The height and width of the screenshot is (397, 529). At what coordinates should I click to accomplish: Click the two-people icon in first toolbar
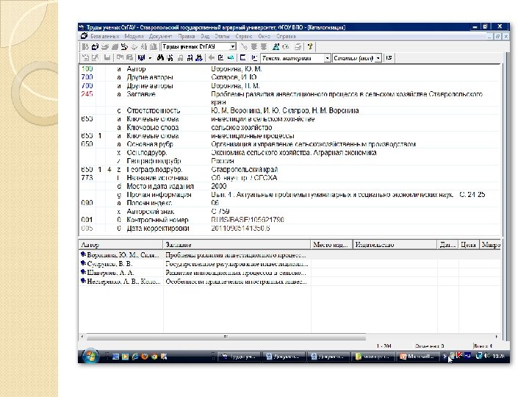pos(276,46)
